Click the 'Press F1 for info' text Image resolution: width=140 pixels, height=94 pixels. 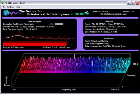(101, 11)
